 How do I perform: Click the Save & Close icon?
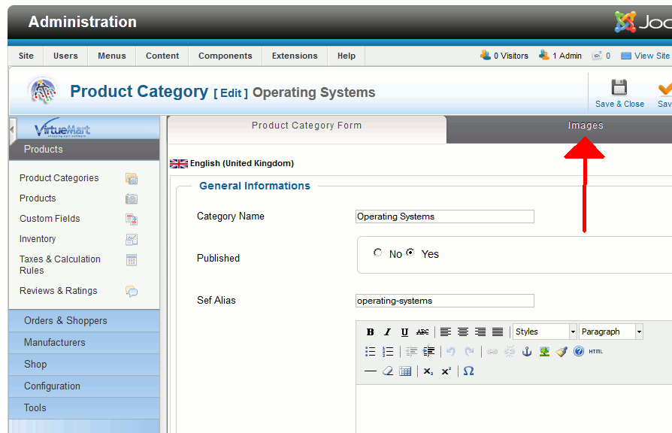(619, 92)
